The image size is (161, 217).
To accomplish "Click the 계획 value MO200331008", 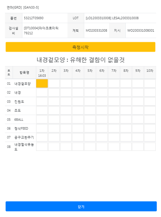I will pos(96,30).
